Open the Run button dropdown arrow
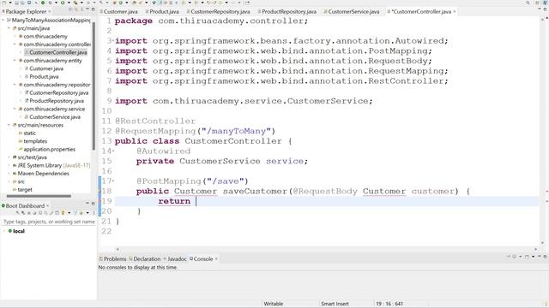 pos(69,3)
